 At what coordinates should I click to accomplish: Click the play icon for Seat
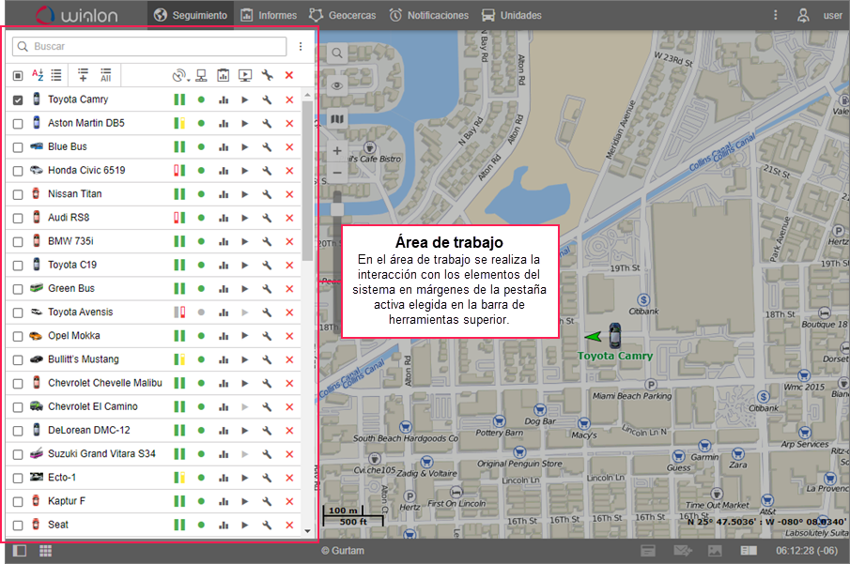click(245, 525)
